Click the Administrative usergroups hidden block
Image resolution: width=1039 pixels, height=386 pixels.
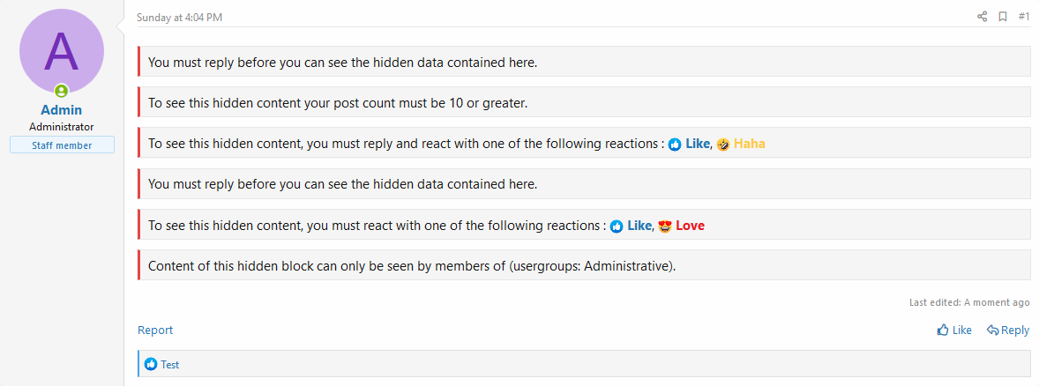tap(584, 266)
